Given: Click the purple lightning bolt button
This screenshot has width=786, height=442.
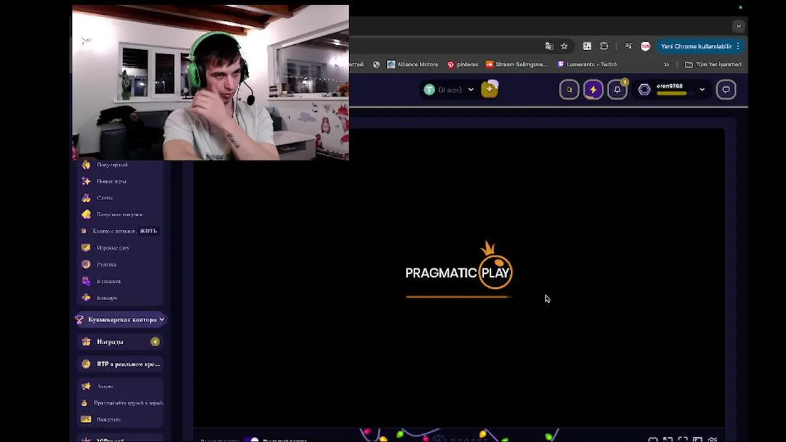Looking at the screenshot, I should [x=593, y=90].
